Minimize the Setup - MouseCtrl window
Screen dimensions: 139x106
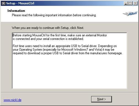[126, 3]
